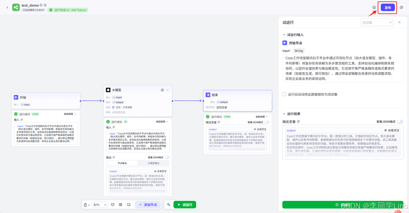Click the 开始节点 icon in the panel
Image resolution: width=409 pixels, height=213 pixels.
click(x=285, y=43)
